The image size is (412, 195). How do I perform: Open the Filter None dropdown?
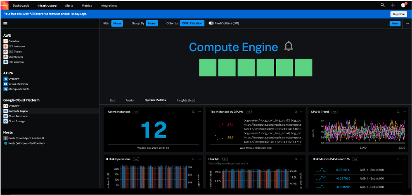click(117, 23)
